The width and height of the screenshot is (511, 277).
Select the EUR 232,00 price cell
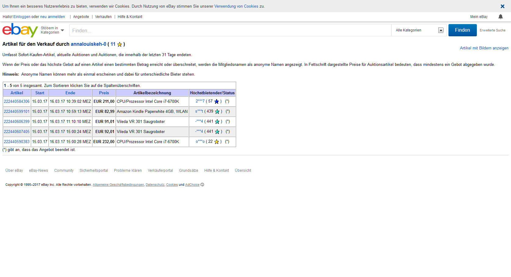pyautogui.click(x=104, y=142)
